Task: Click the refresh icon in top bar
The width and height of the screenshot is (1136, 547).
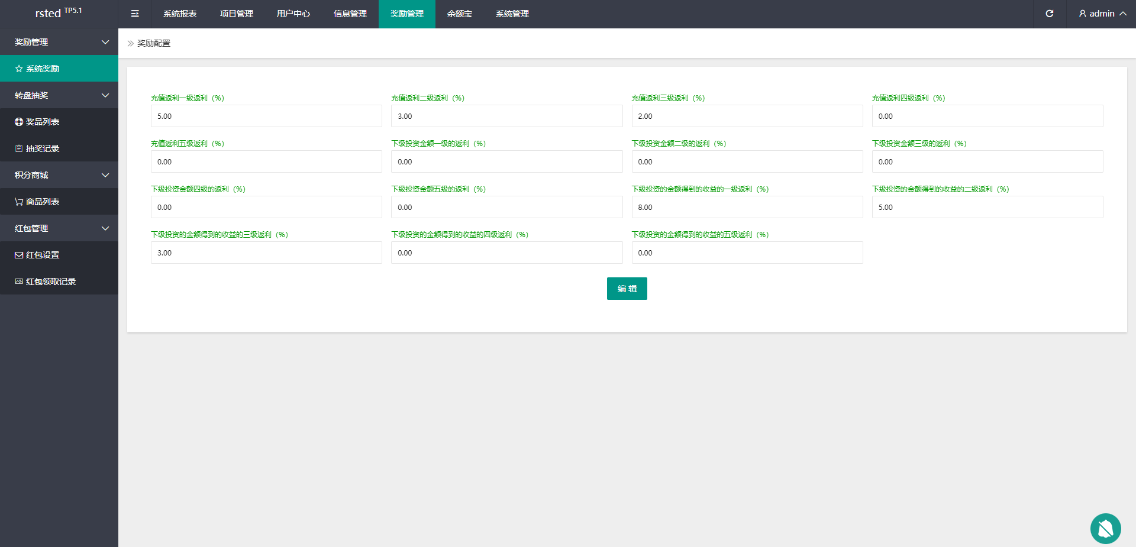Action: pyautogui.click(x=1049, y=14)
